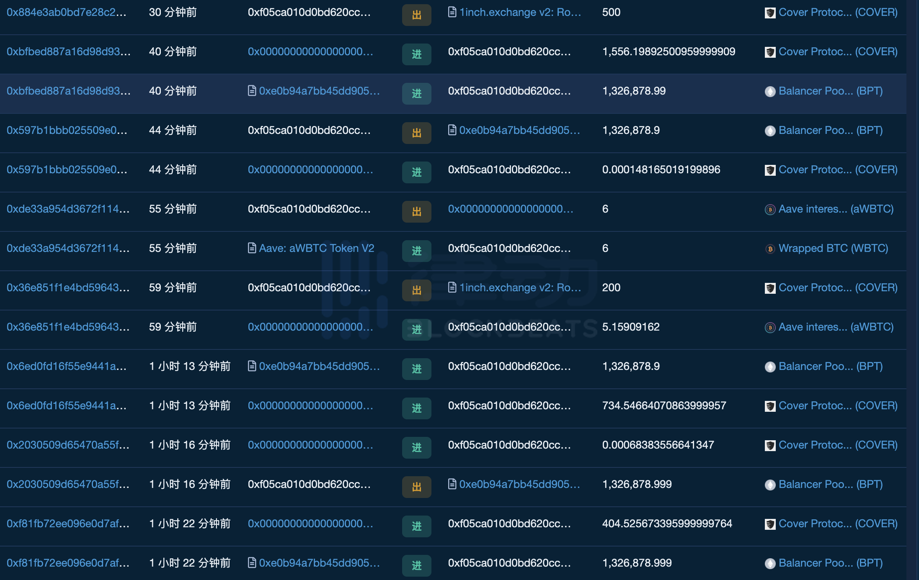Open Balancer Pool BPT link, 1 hour 13 row

[x=831, y=366]
